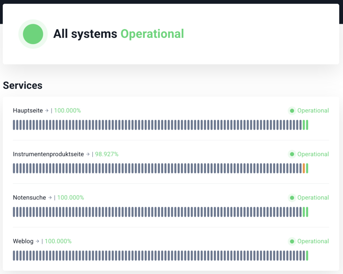
Task: Click the arrow icon next to Hauptseite
Action: [47, 111]
